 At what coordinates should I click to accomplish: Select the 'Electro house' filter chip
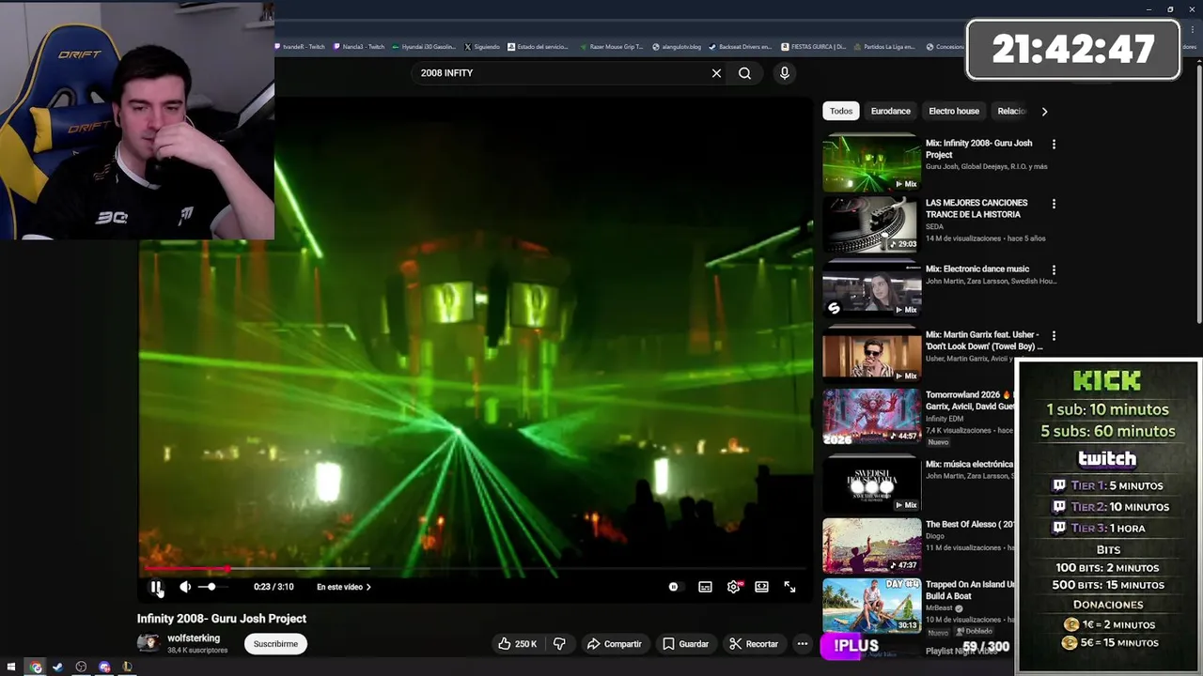[954, 111]
